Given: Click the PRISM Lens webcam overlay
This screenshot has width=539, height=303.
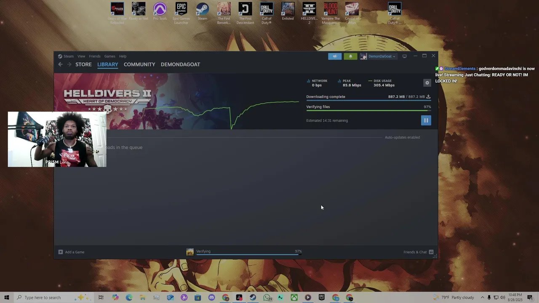Looking at the screenshot, I should click(57, 139).
